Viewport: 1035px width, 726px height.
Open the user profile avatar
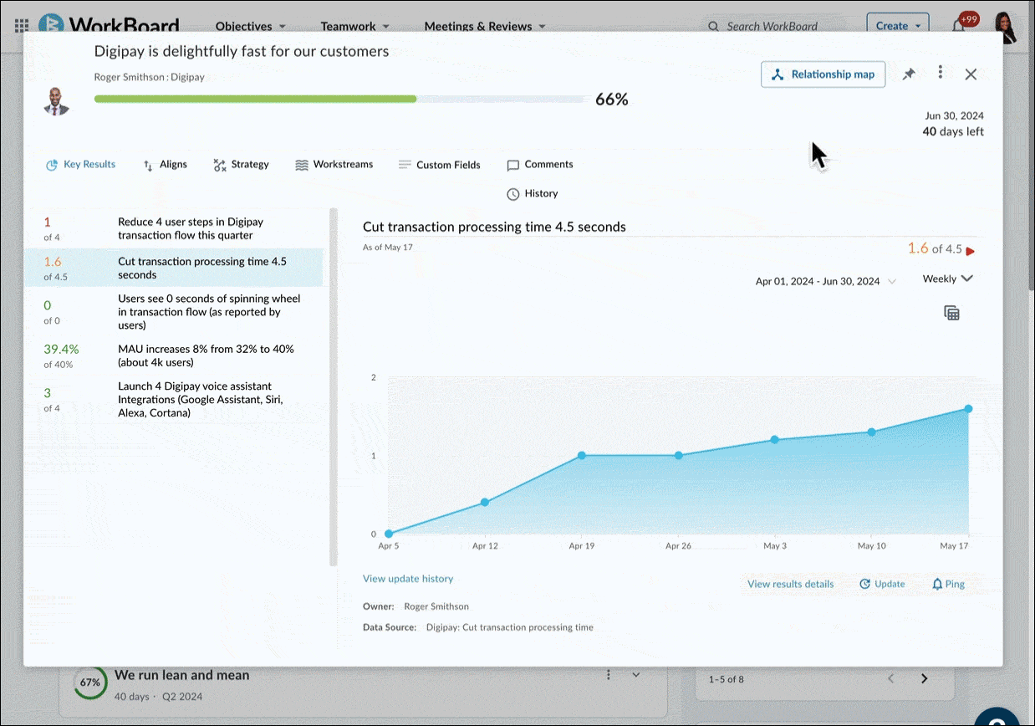[1006, 27]
